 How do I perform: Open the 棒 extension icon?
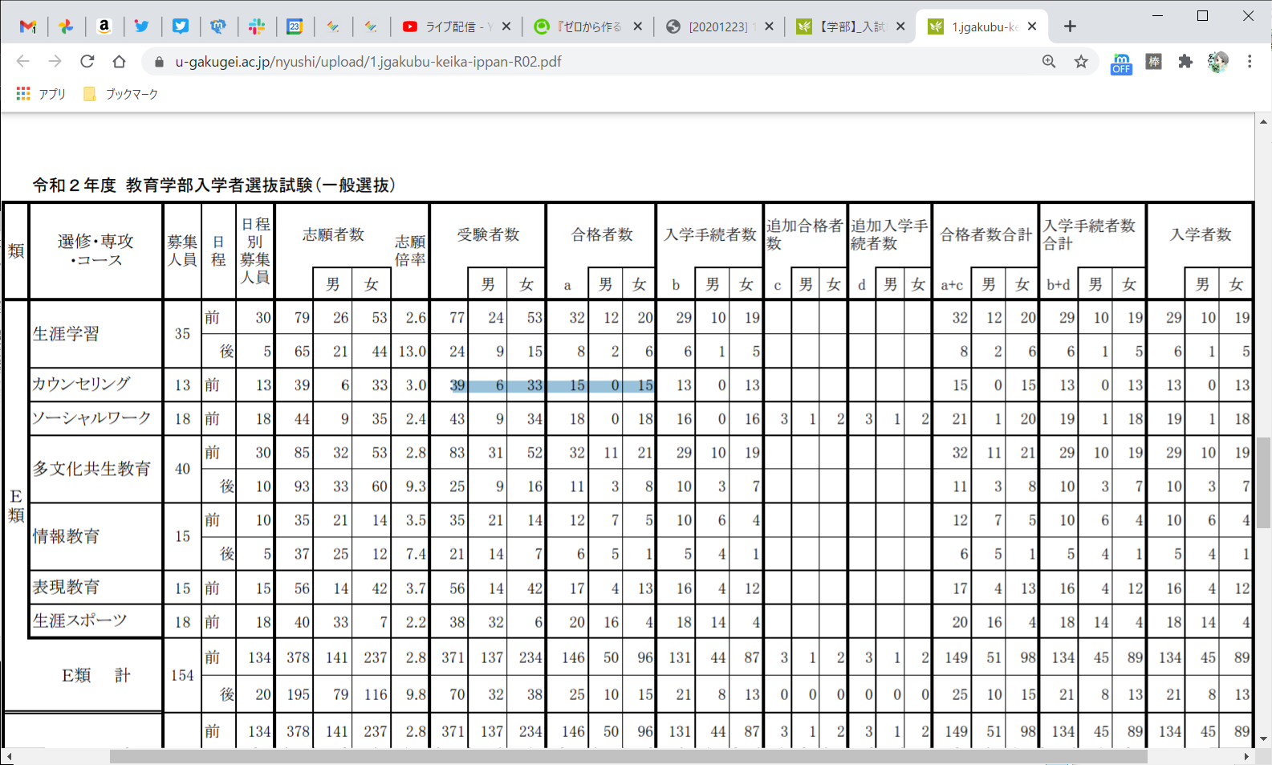tap(1153, 62)
